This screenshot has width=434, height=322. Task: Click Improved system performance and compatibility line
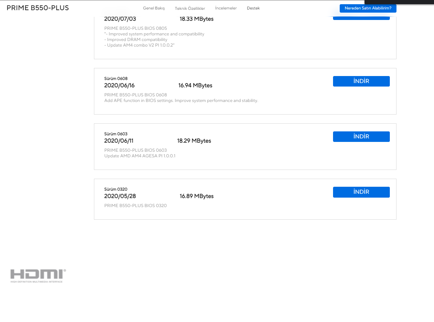pos(154,34)
